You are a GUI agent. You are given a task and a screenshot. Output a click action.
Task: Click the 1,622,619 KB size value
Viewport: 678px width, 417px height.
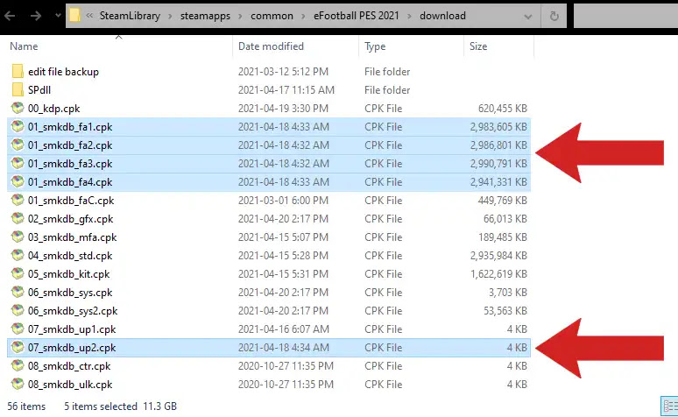pyautogui.click(x=498, y=274)
